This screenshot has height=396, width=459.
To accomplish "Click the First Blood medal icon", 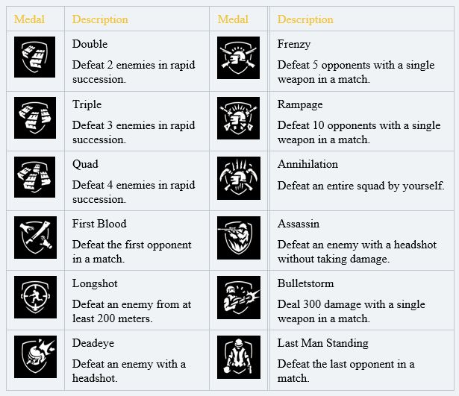I will click(35, 237).
